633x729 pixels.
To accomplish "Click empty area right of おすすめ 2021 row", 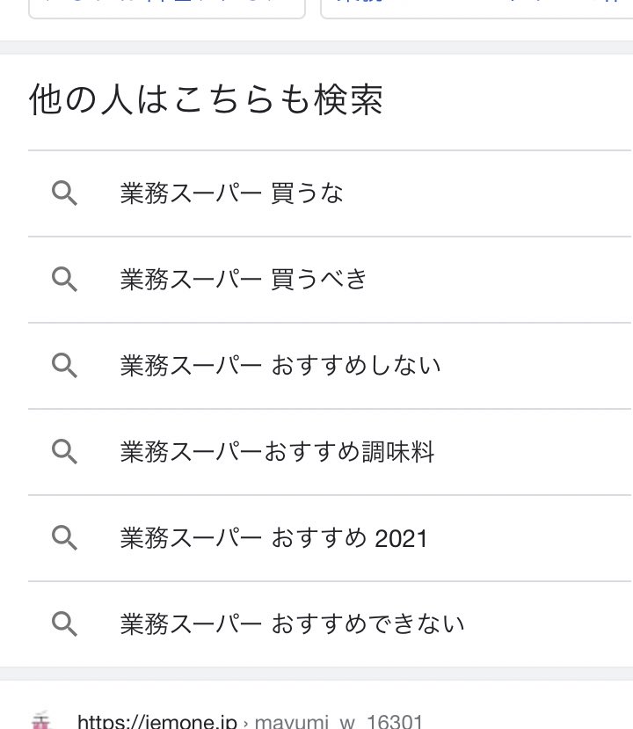I will 529,538.
